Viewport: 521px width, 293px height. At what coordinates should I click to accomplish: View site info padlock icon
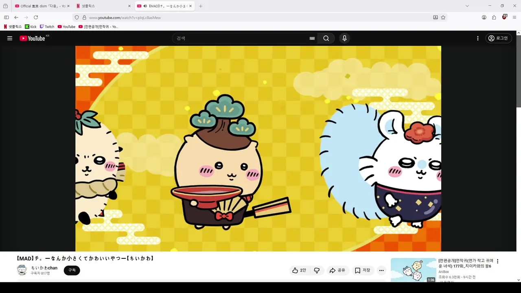[84, 17]
